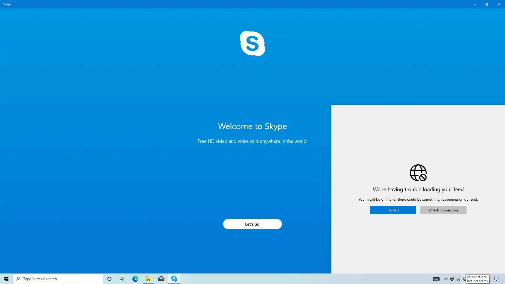This screenshot has width=505, height=284.
Task: Open News and interests feed icon
Action: click(x=436, y=279)
